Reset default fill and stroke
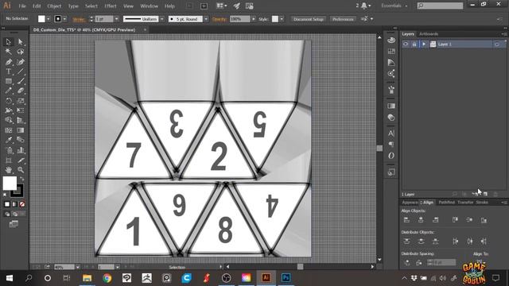The width and height of the screenshot is (509, 286). tap(5, 195)
